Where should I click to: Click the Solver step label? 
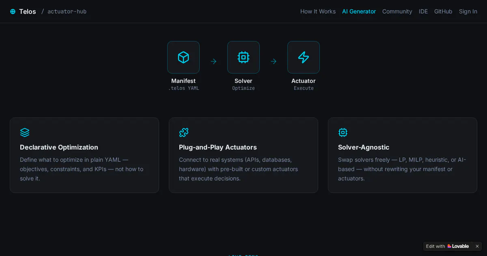243,81
